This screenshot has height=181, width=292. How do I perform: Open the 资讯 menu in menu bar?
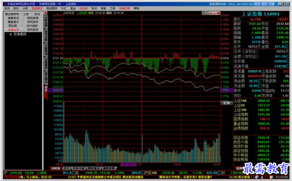pyautogui.click(x=94, y=8)
